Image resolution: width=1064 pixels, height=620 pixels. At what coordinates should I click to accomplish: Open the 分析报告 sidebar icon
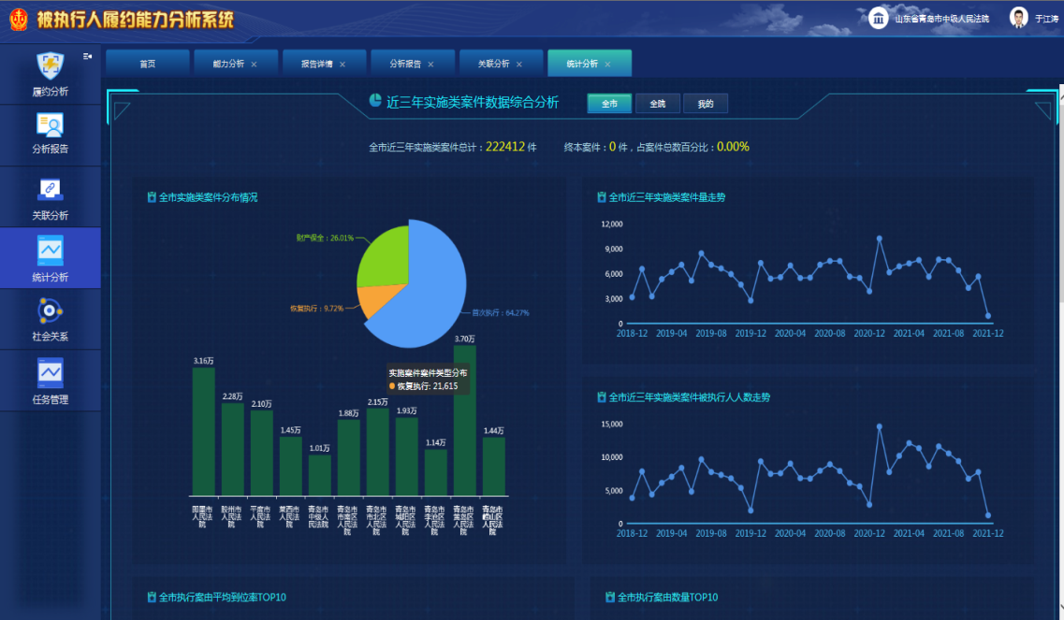tap(51, 133)
